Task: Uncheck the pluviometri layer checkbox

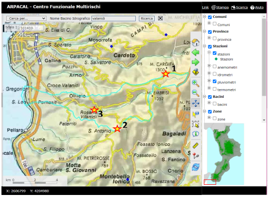Action: [x=215, y=81]
